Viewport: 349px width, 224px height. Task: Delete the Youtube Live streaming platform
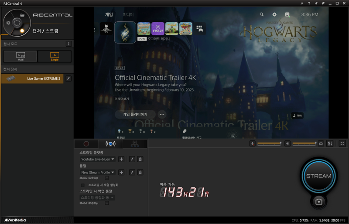point(140,159)
